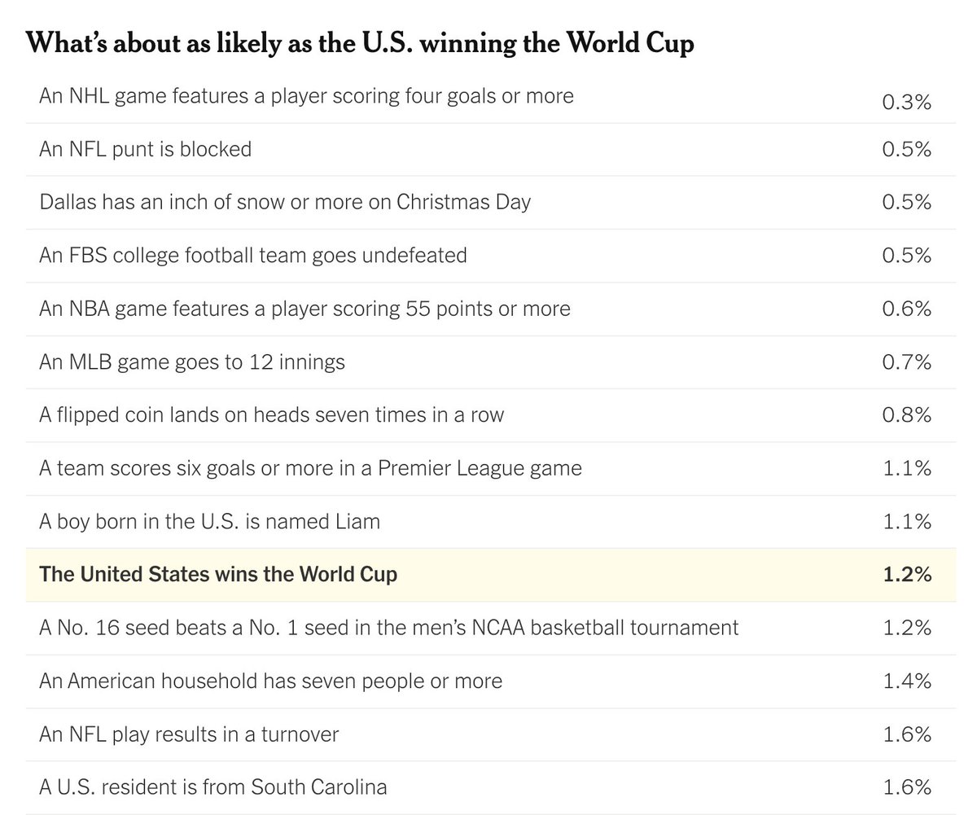Select the FBS college football undefeated row
This screenshot has height=815, width=977.
(x=491, y=256)
